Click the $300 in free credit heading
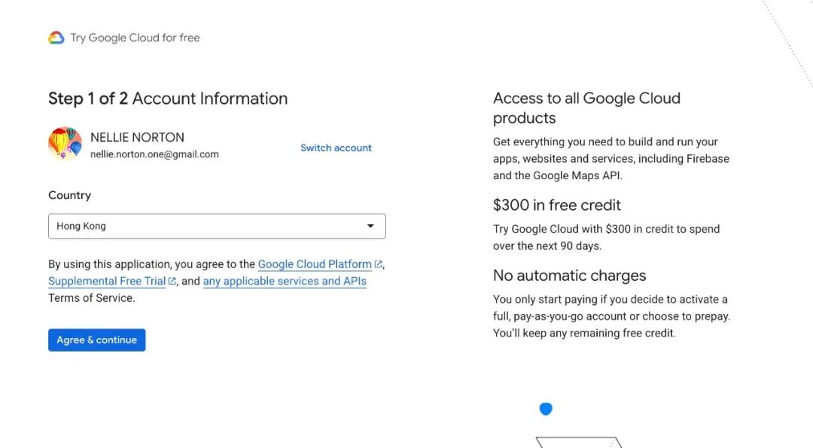 [557, 205]
